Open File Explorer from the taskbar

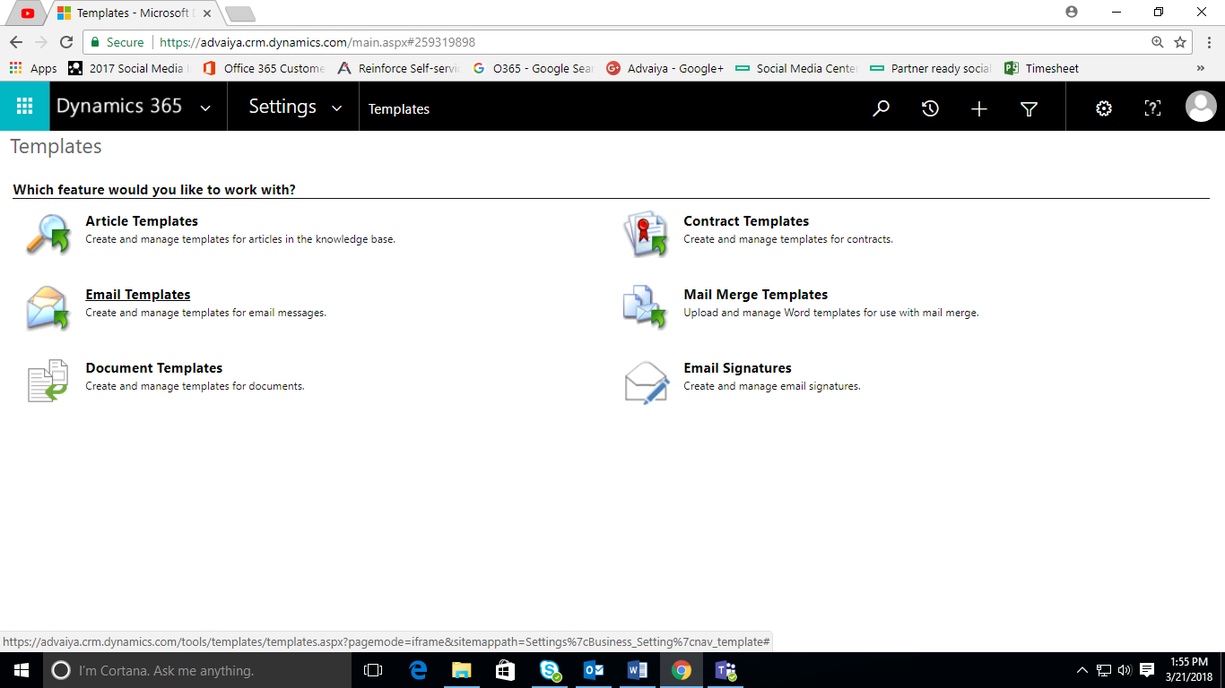(x=461, y=670)
